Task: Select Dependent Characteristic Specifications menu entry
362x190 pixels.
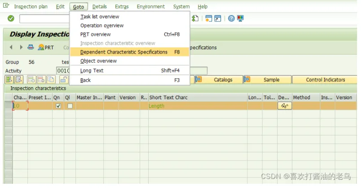Action: pyautogui.click(x=124, y=52)
